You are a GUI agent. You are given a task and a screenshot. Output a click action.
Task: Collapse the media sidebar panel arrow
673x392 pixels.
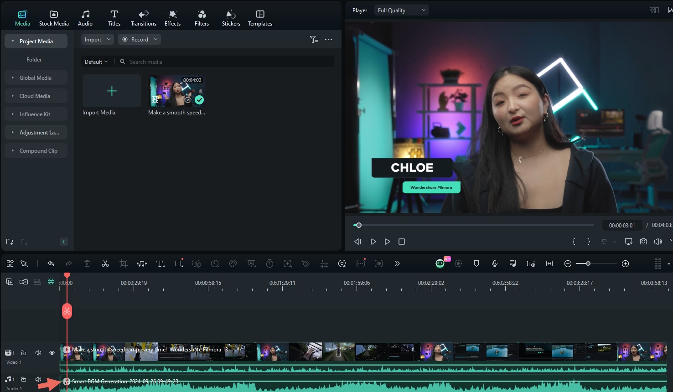tap(64, 242)
